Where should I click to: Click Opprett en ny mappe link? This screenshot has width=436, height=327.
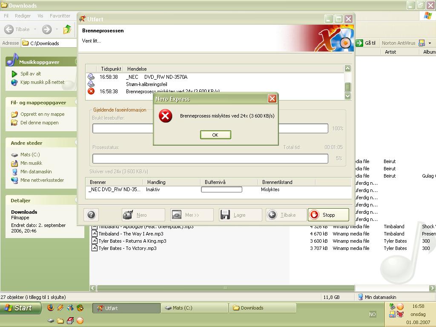[42, 114]
